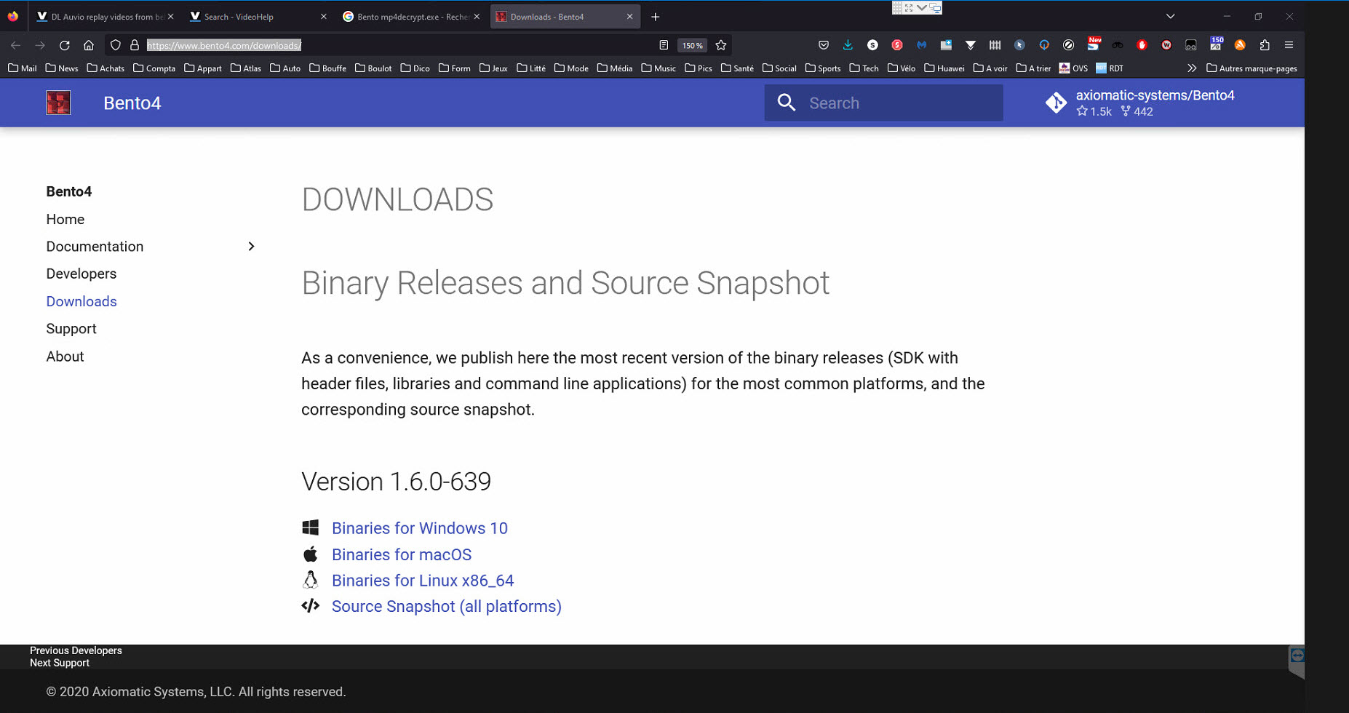
Task: Open the Média bookmarks folder
Action: [x=615, y=68]
